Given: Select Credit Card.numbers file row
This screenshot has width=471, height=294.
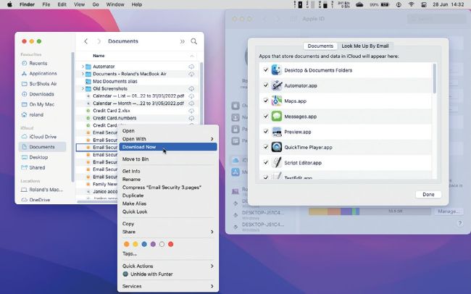Looking at the screenshot, I should (x=137, y=118).
